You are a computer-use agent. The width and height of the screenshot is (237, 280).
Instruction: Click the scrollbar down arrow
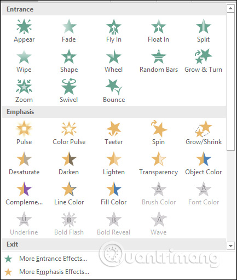coord(230,246)
